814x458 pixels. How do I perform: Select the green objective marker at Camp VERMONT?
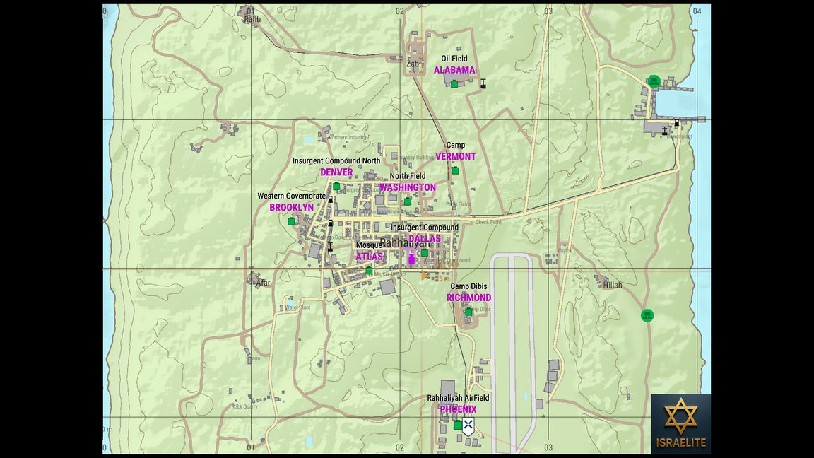click(456, 170)
